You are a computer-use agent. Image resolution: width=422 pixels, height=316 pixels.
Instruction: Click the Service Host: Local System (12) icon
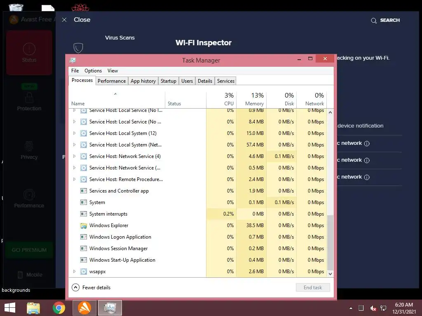84,133
